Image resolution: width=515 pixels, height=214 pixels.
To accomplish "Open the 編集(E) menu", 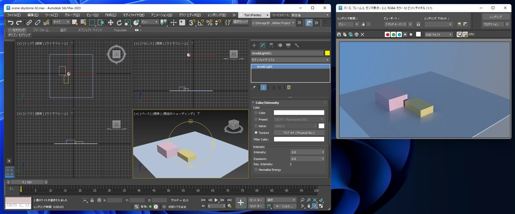I will [33, 15].
